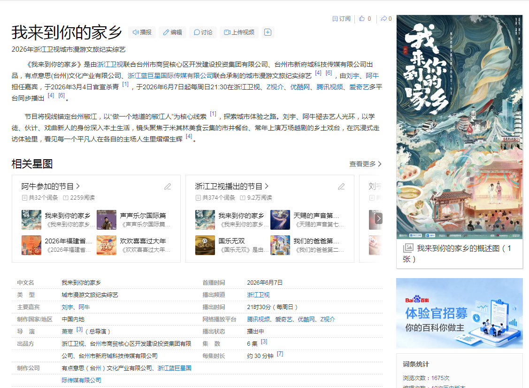
Task: Subscribe using the 订阅 bookmark icon
Action: (x=341, y=19)
